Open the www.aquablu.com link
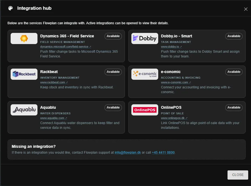251x186 pixels. (54, 118)
